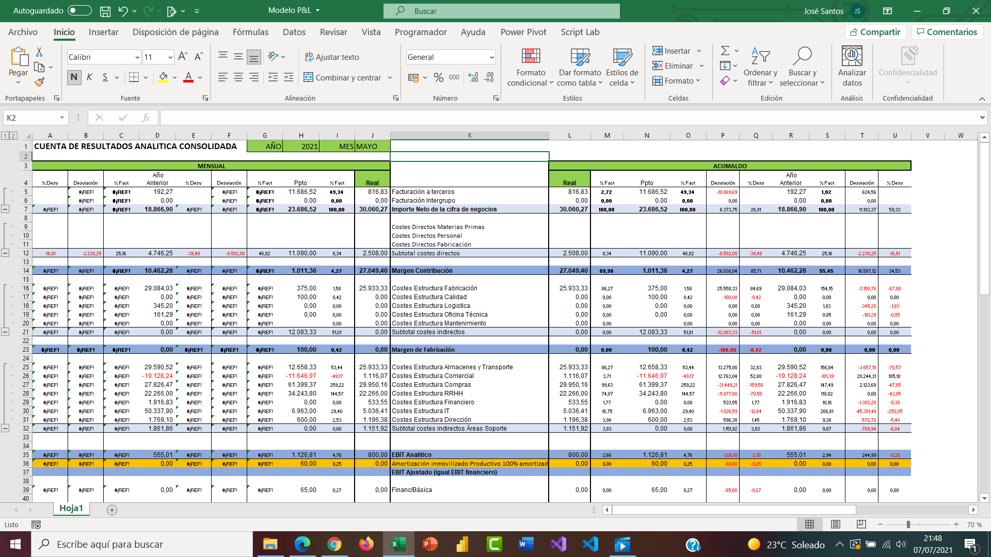Decrease decimal places icon
The image size is (991, 557).
[489, 77]
